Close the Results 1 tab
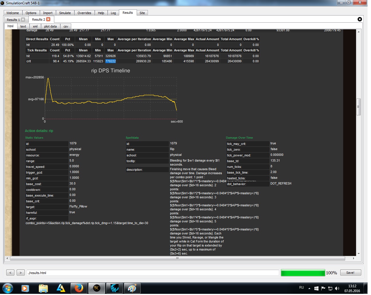The width and height of the screenshot is (371, 295). [23, 20]
